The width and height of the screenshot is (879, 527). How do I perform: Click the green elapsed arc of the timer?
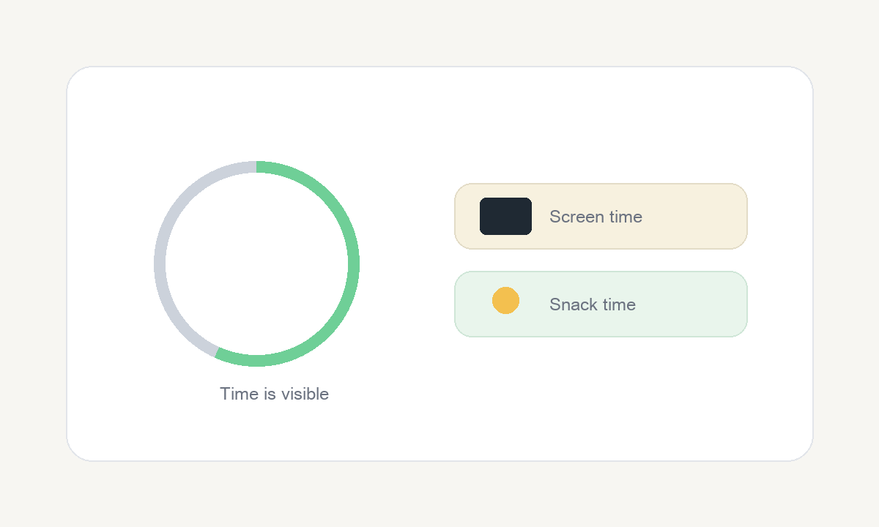pyautogui.click(x=353, y=263)
